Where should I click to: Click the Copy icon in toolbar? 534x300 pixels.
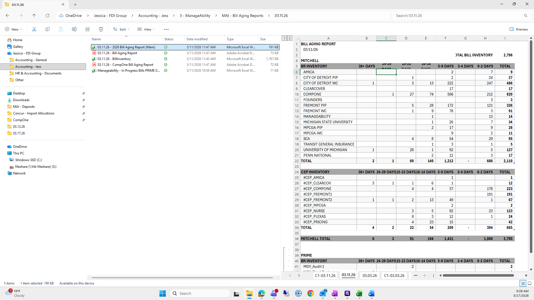click(48, 29)
